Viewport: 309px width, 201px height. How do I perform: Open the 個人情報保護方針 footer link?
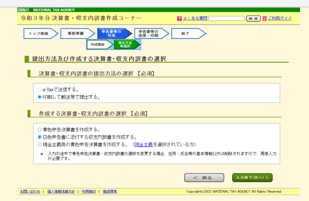(x=61, y=192)
